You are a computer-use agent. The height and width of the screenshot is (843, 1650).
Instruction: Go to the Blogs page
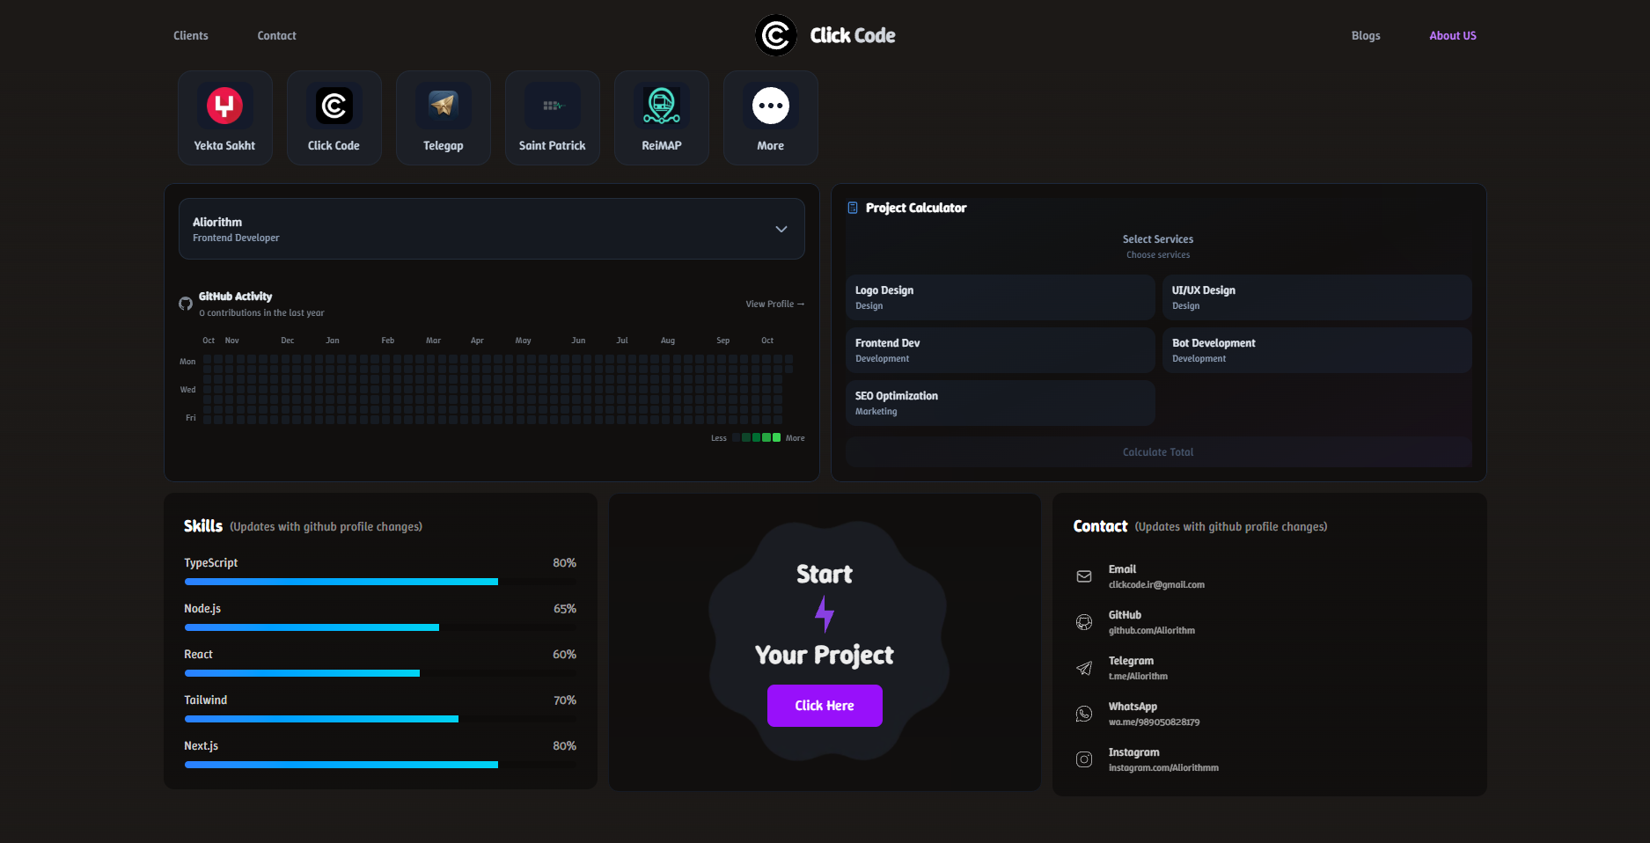(1366, 35)
